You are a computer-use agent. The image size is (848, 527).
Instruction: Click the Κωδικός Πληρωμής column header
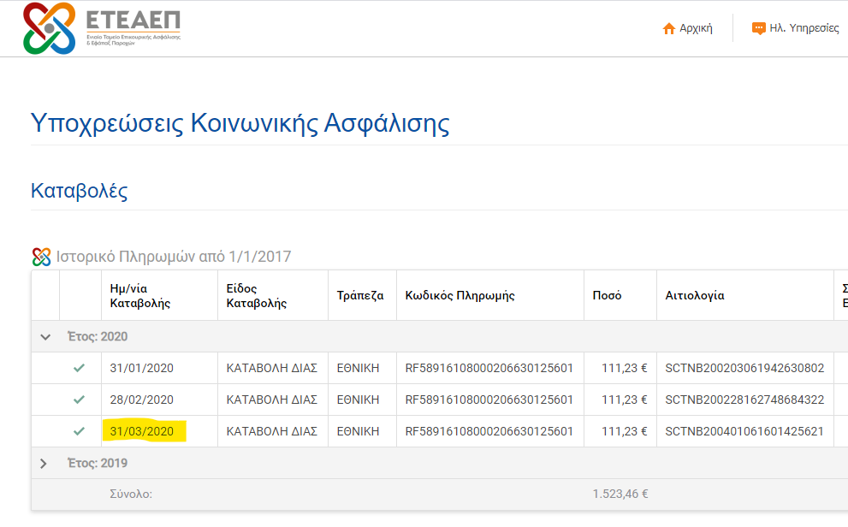[x=460, y=296]
